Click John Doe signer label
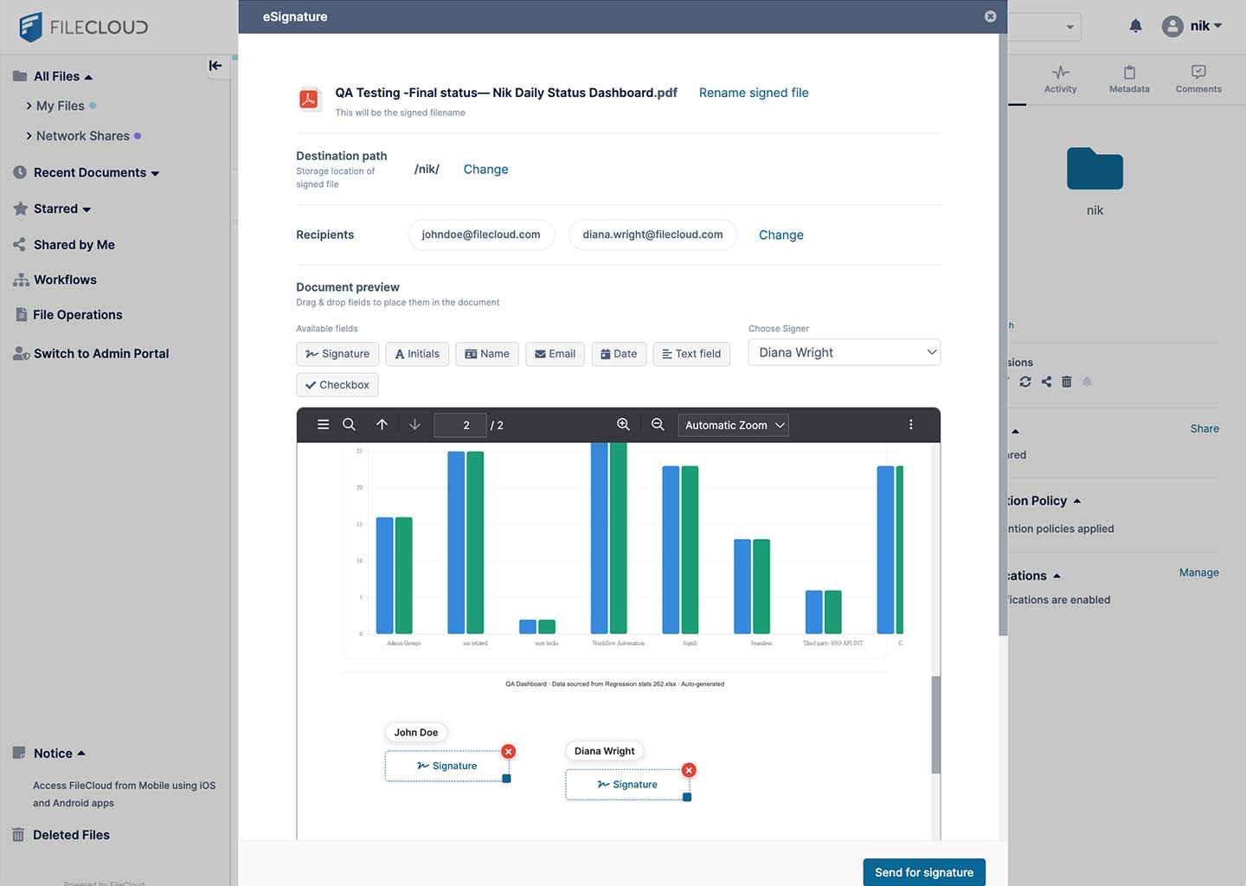Viewport: 1246px width, 886px height. [x=416, y=732]
